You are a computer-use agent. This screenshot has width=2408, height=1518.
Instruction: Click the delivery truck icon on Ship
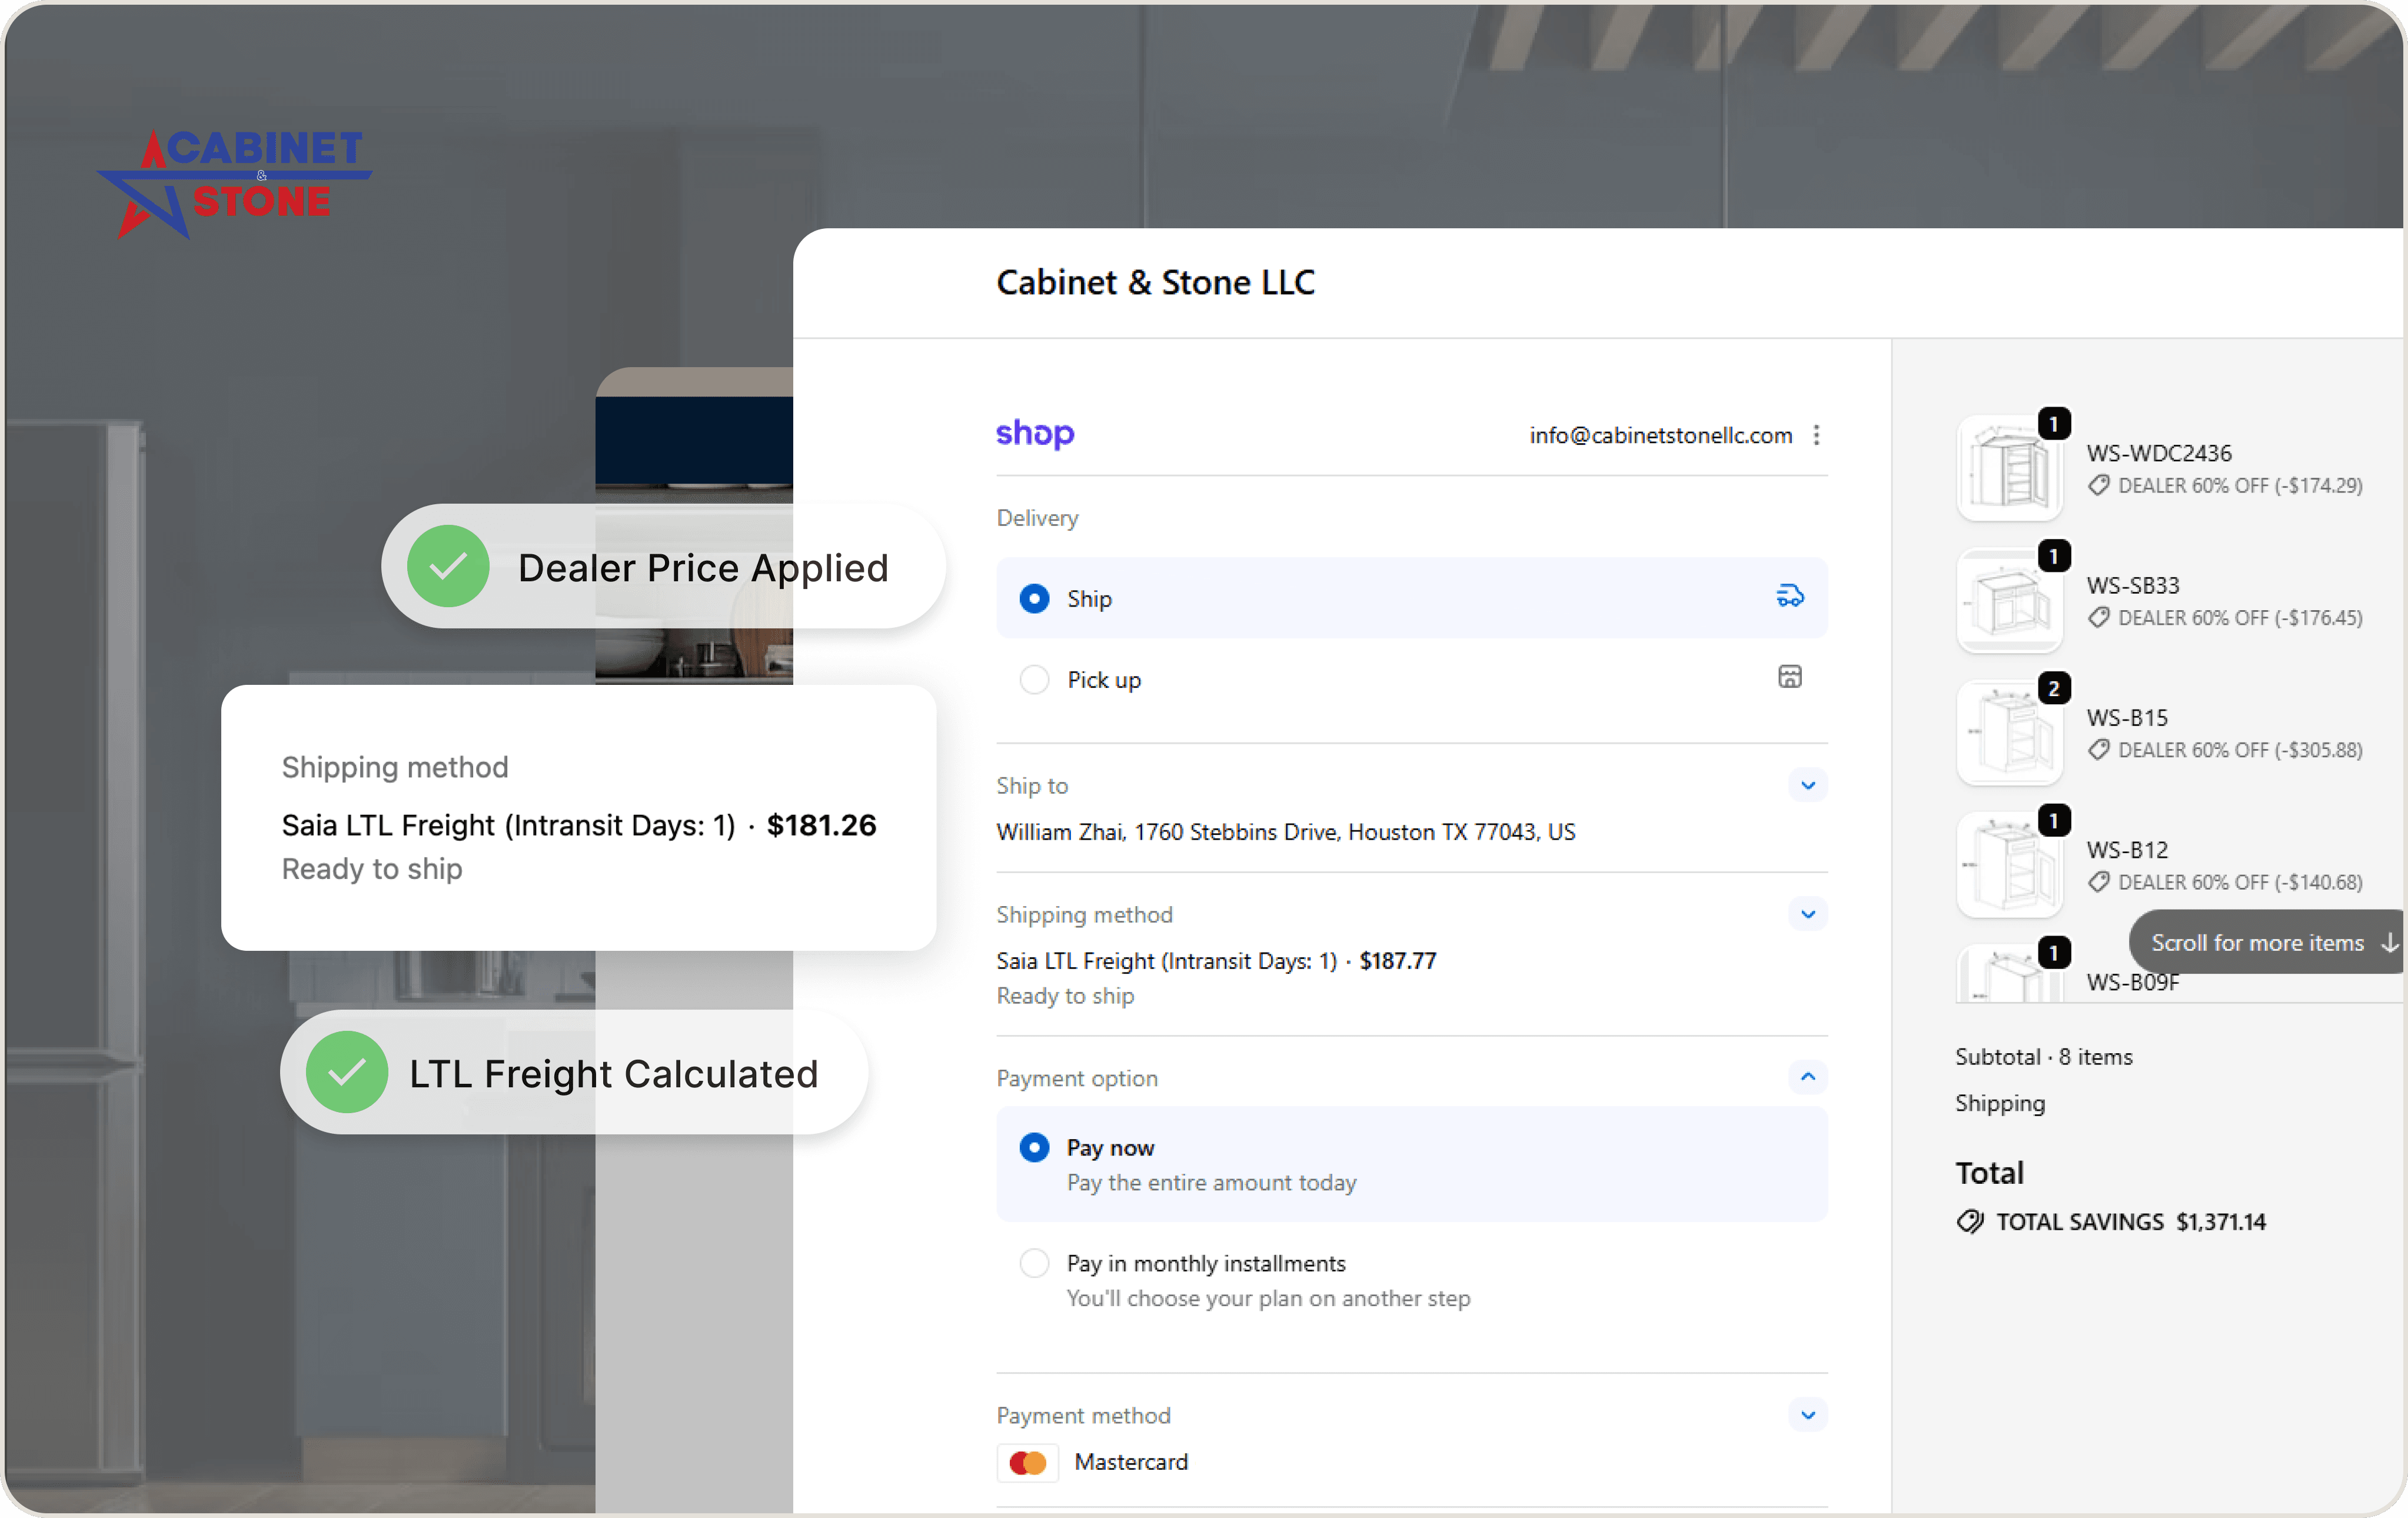[1789, 597]
